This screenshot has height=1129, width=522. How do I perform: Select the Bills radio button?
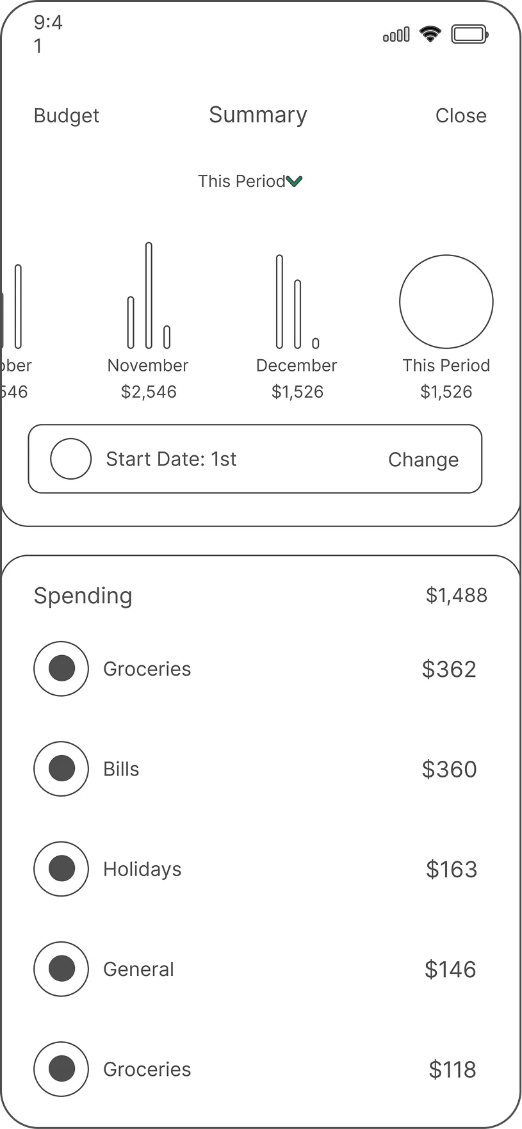click(61, 768)
